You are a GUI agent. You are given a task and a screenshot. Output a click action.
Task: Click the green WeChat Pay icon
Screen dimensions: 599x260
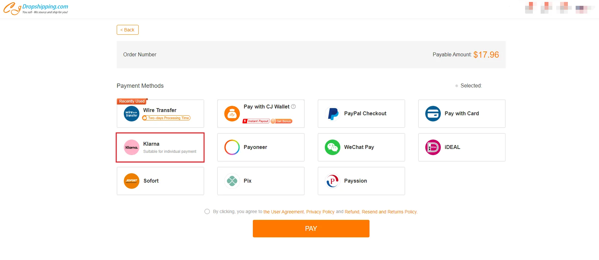tap(333, 147)
